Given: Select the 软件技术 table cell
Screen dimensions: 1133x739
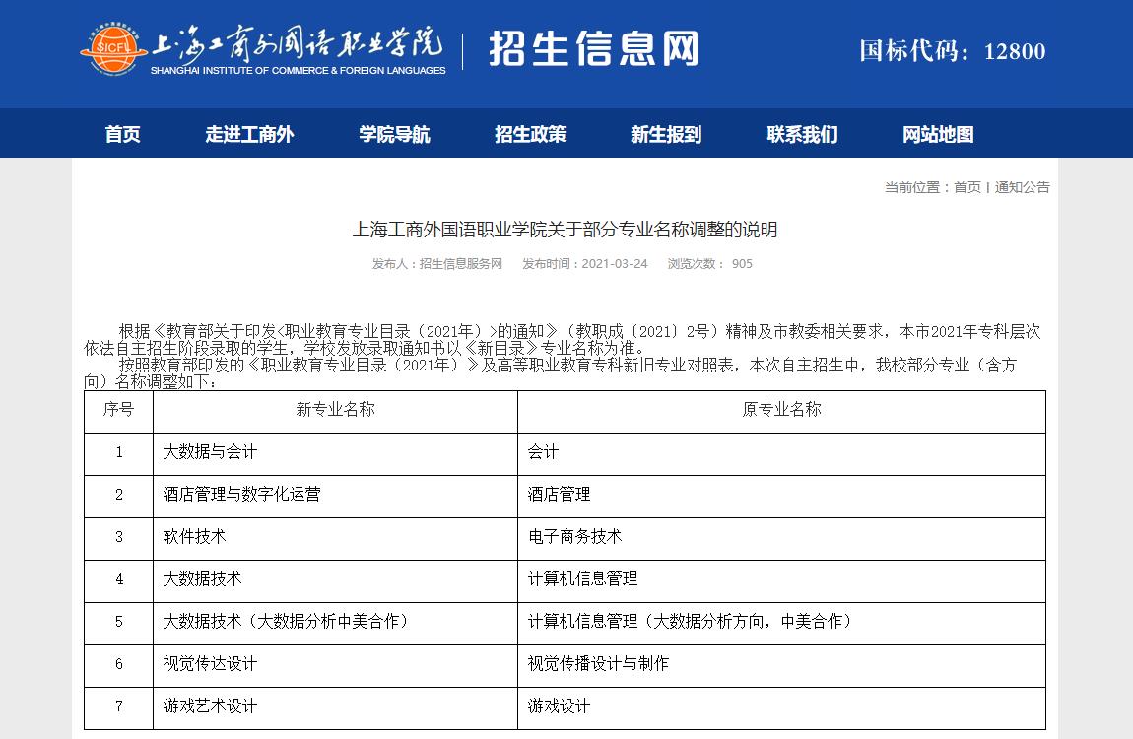Looking at the screenshot, I should point(335,539).
